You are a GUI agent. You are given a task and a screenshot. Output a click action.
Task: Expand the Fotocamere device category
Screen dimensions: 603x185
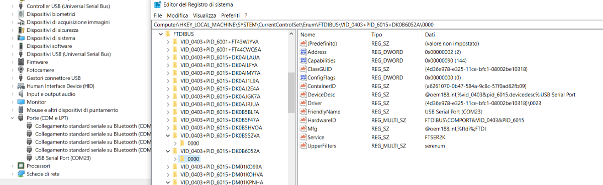click(x=13, y=70)
